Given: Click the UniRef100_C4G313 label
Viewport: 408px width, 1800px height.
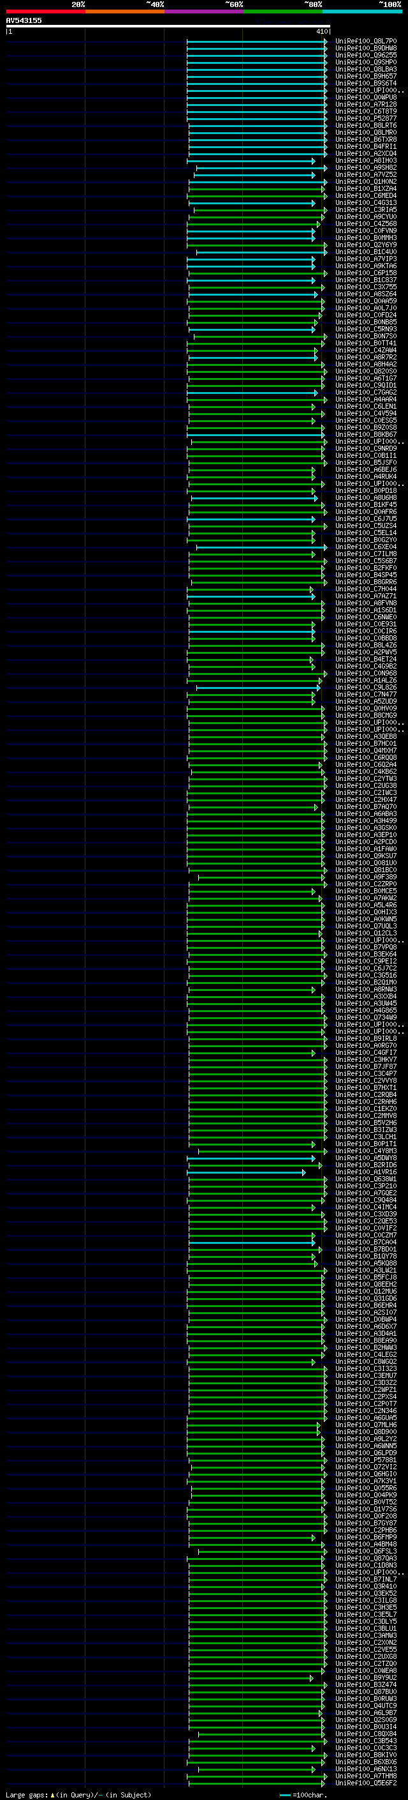Looking at the screenshot, I should coord(366,202).
